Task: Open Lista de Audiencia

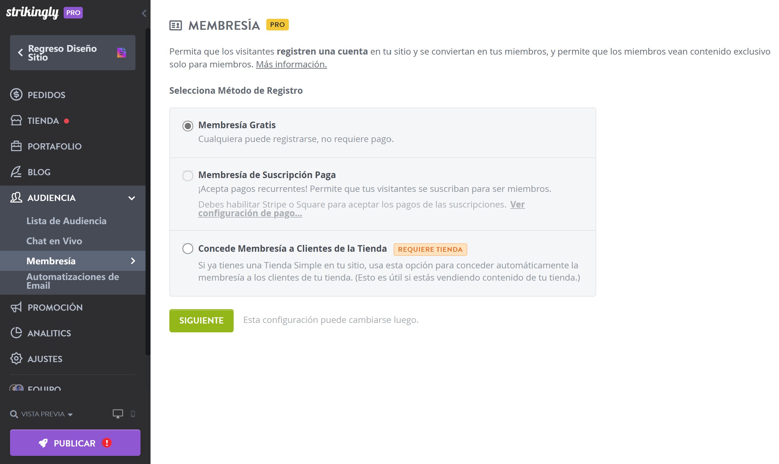Action: pyautogui.click(x=66, y=221)
